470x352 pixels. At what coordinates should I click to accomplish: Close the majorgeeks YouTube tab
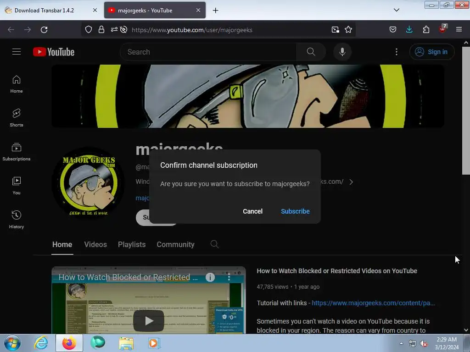point(198,10)
